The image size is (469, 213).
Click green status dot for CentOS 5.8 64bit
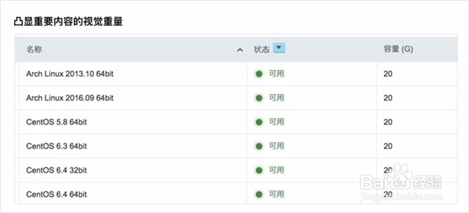pyautogui.click(x=259, y=122)
